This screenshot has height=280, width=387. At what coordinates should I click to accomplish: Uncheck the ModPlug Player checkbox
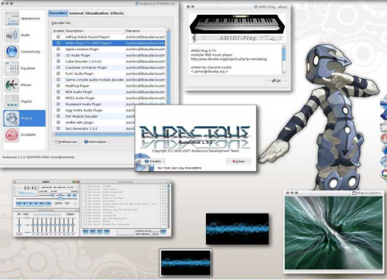click(58, 86)
